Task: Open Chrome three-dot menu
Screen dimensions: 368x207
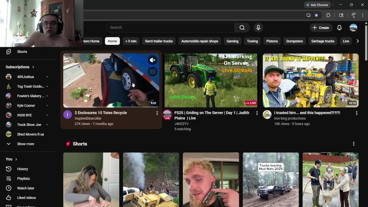Action: pyautogui.click(x=363, y=15)
